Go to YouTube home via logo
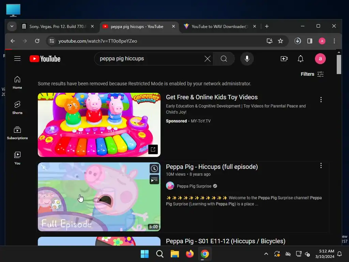Screen dimensions: 349x262 [45, 59]
